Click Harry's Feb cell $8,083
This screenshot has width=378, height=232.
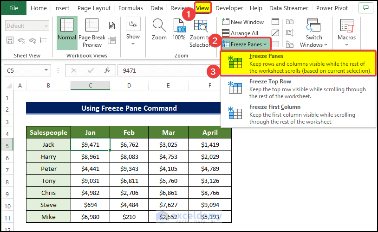(x=129, y=157)
